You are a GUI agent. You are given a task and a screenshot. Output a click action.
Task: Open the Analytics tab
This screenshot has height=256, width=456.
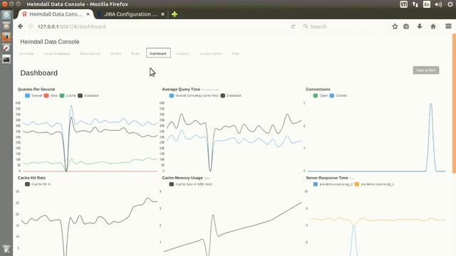tap(182, 54)
